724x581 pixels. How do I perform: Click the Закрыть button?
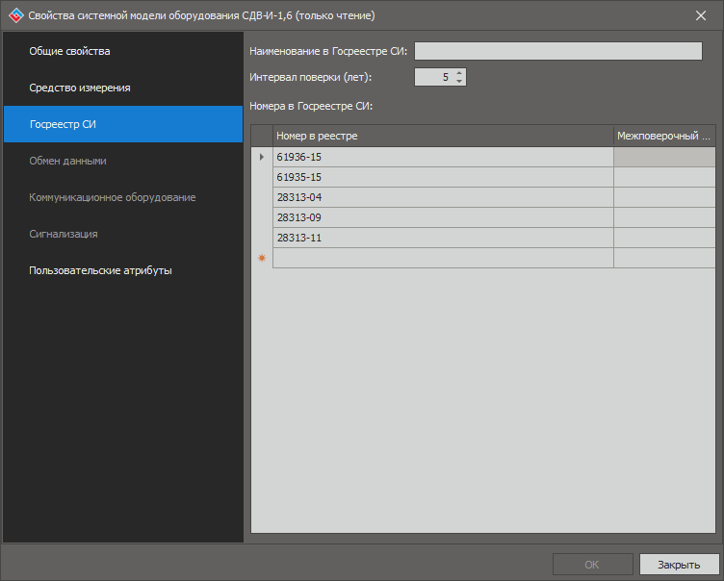pyautogui.click(x=679, y=565)
